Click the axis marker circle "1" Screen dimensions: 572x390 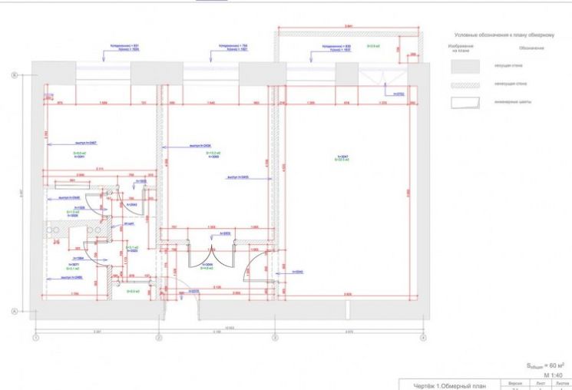coord(36,339)
